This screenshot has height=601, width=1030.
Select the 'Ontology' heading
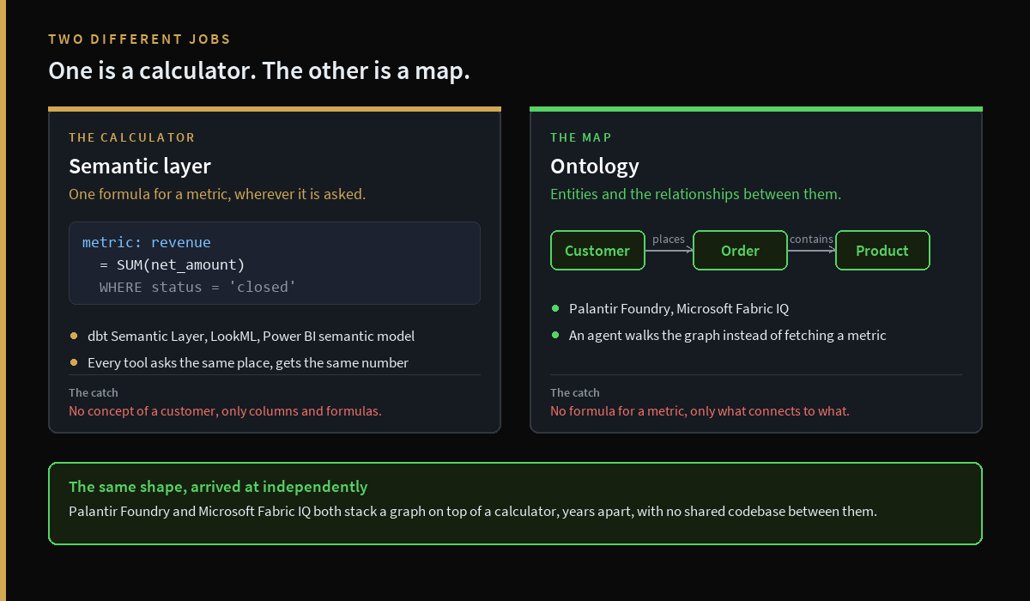pyautogui.click(x=595, y=166)
